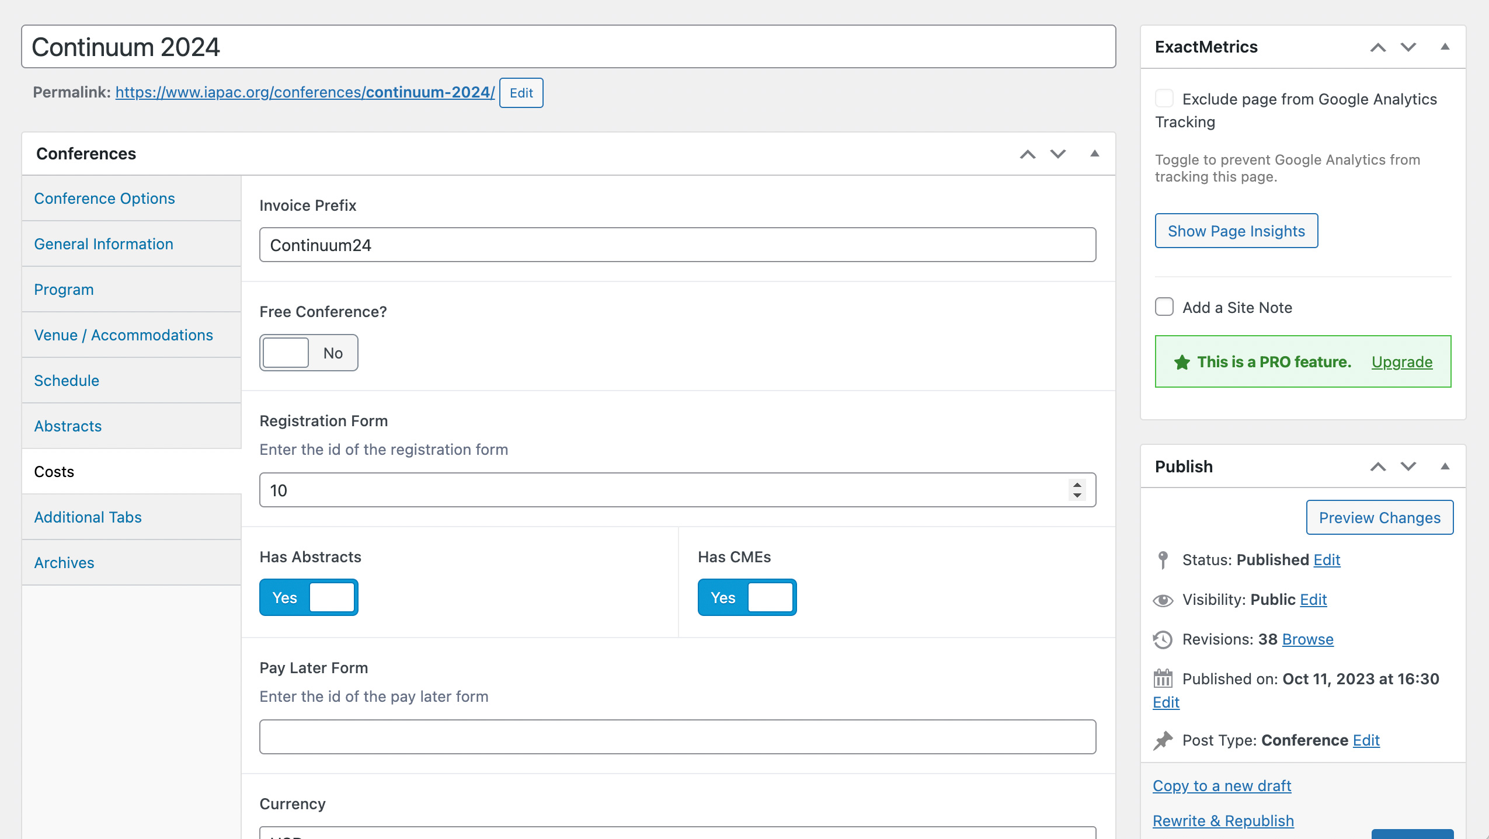Viewport: 1489px width, 839px height.
Task: Move ExactMetrics panel down
Action: 1408,47
